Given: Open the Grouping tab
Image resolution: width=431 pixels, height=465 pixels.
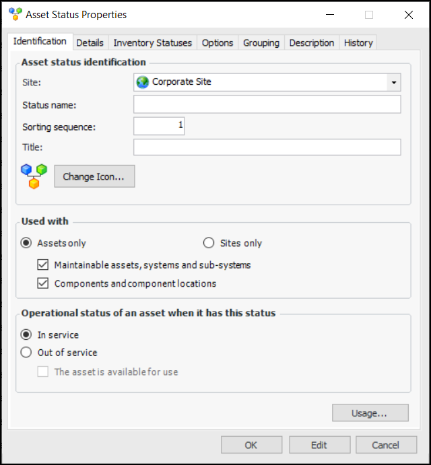Looking at the screenshot, I should coord(261,42).
